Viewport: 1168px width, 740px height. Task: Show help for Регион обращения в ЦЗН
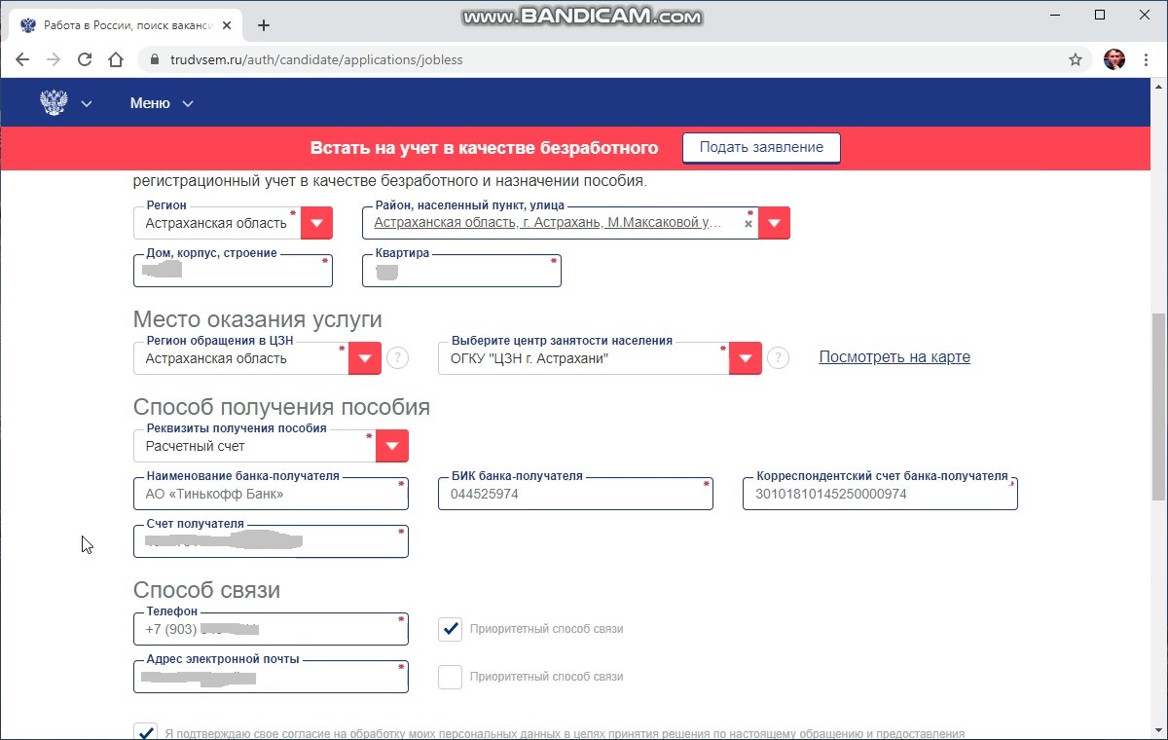(x=397, y=358)
